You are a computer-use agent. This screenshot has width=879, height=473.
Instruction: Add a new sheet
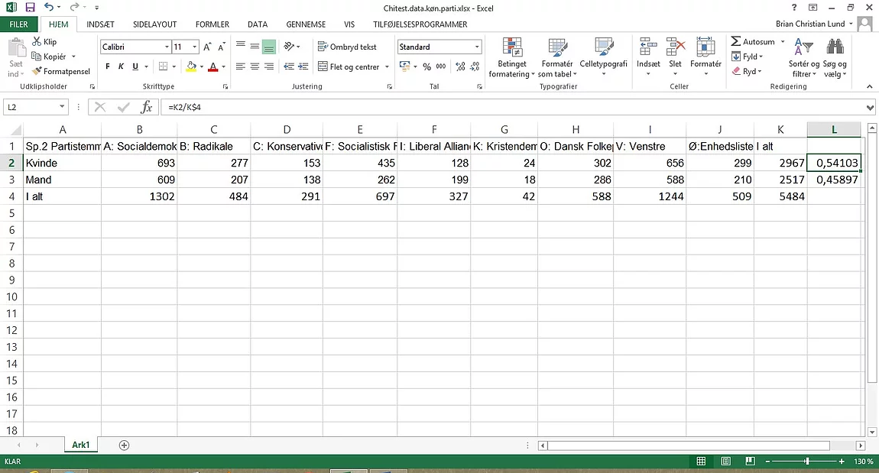click(124, 445)
